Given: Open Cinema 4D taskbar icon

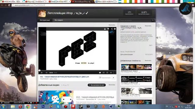Looking at the screenshot, I should coord(111,107).
